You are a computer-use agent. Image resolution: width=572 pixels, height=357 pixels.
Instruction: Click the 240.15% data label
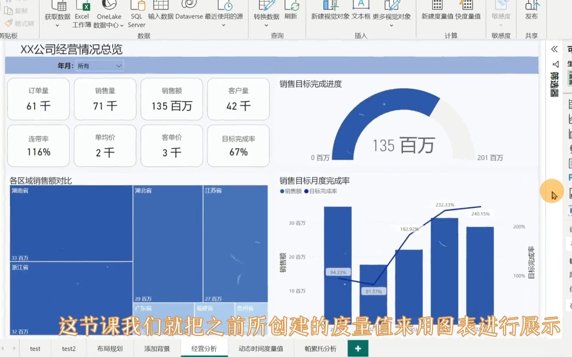click(480, 214)
